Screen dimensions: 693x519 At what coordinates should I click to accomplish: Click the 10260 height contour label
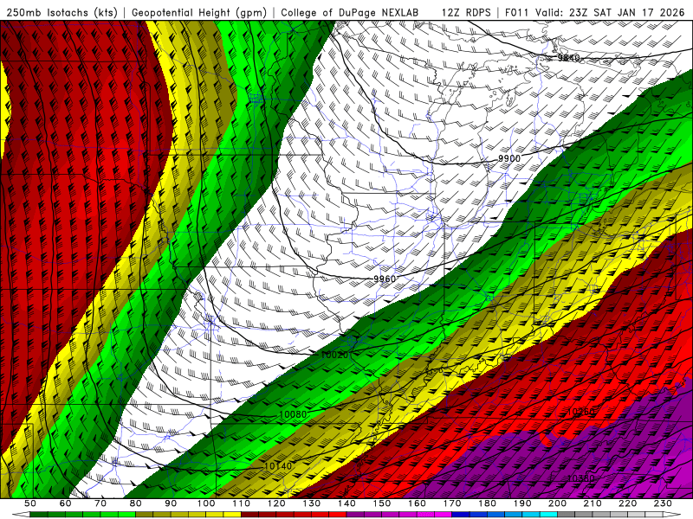[x=580, y=412]
